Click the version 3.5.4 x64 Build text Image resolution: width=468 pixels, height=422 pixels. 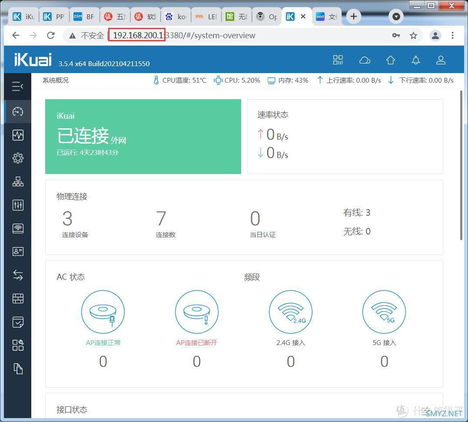[104, 64]
